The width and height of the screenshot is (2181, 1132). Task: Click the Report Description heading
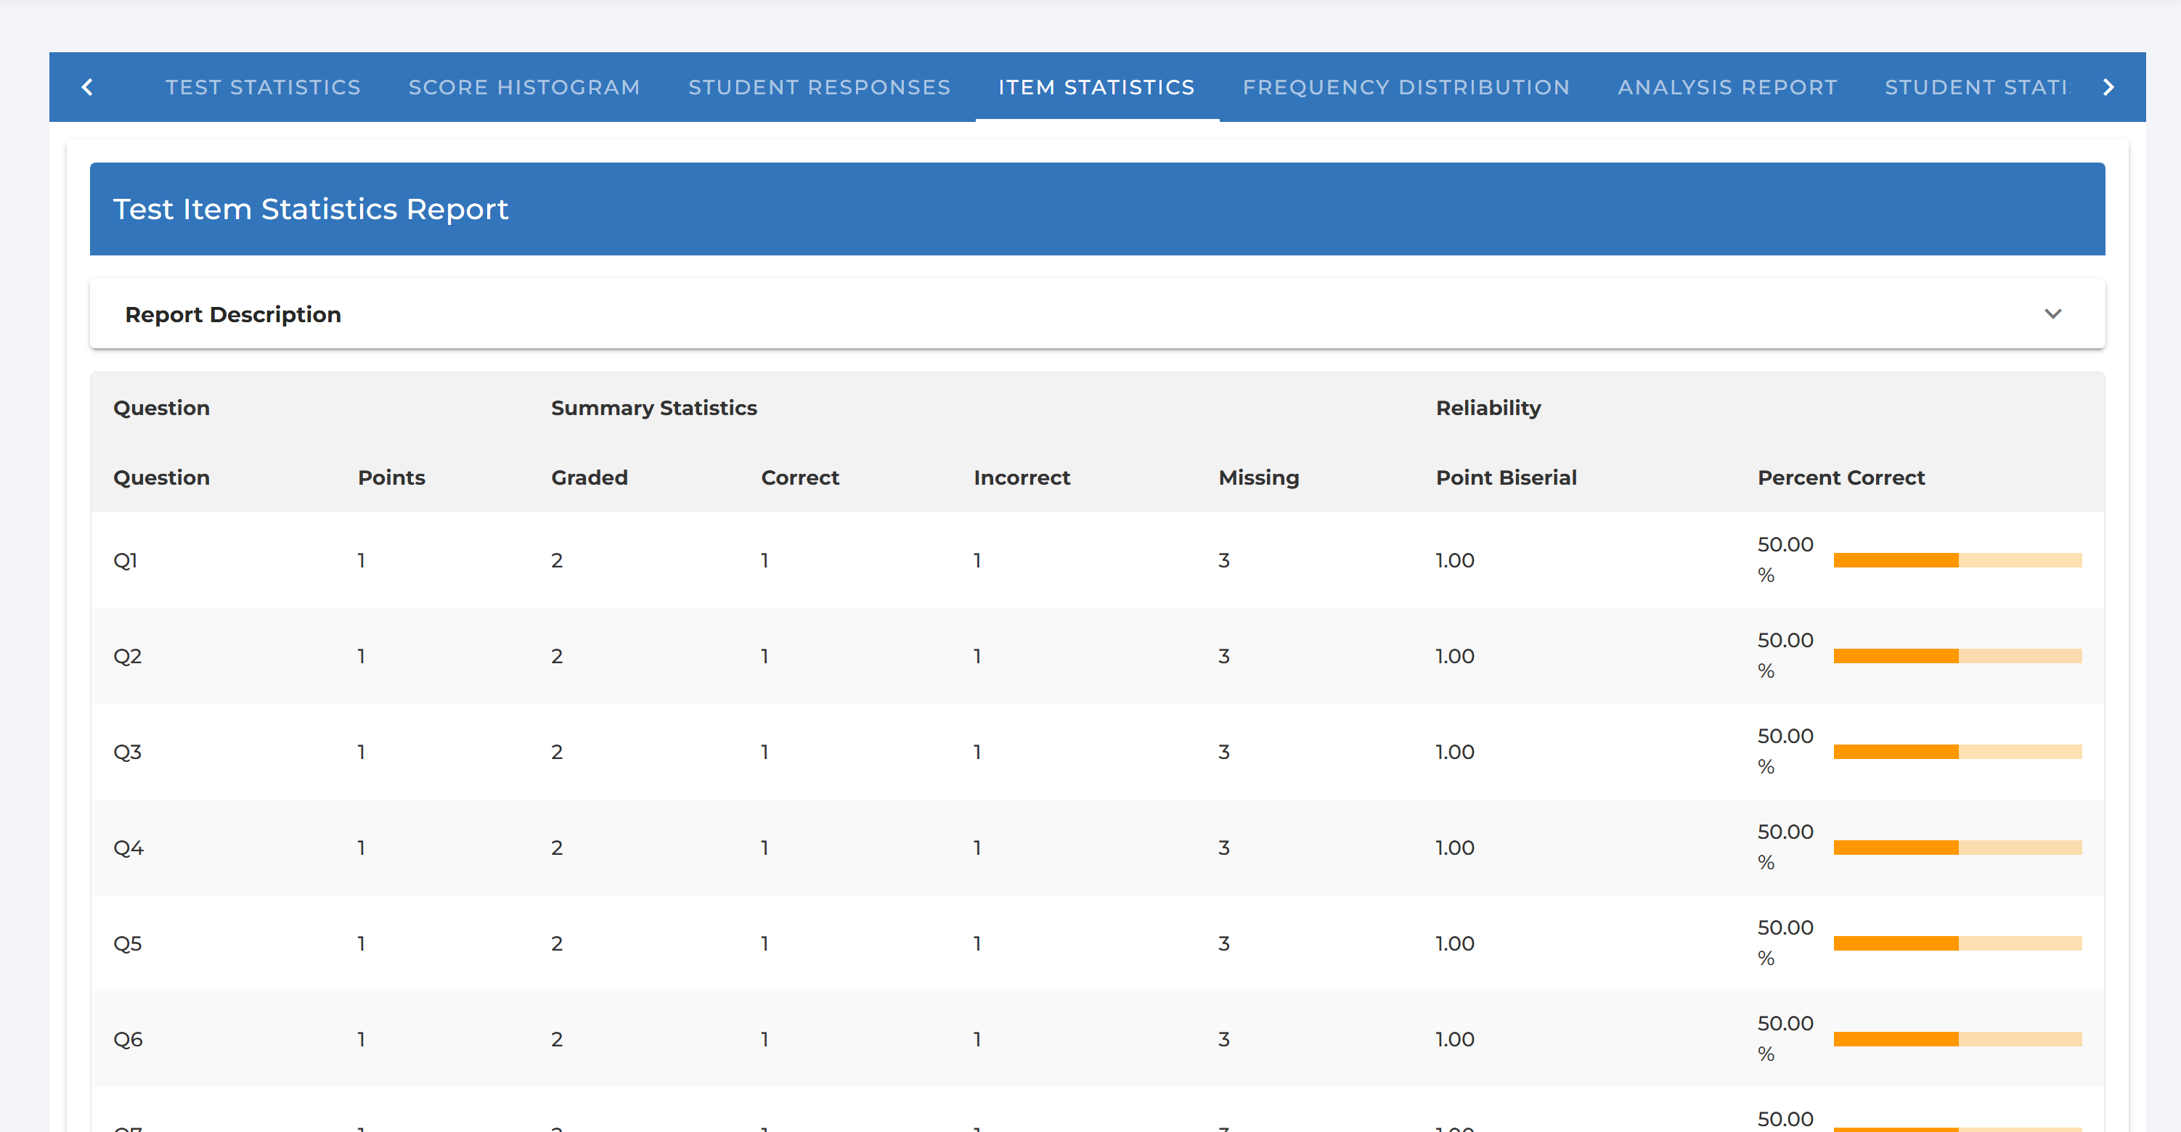point(233,314)
